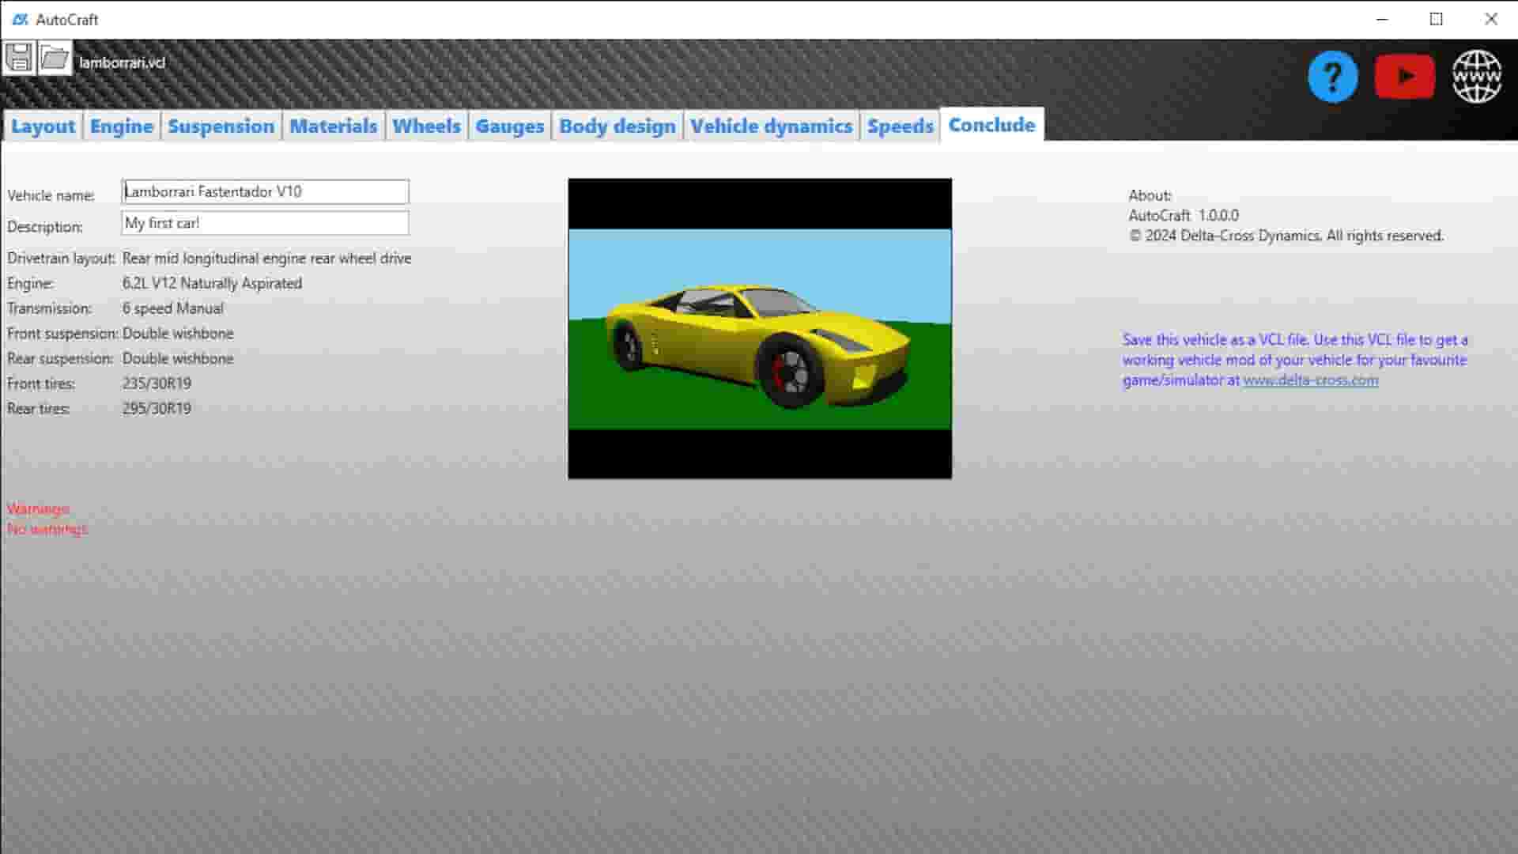Viewport: 1518px width, 854px height.
Task: Click the lamborrari.vcl filename label
Action: pyautogui.click(x=123, y=62)
